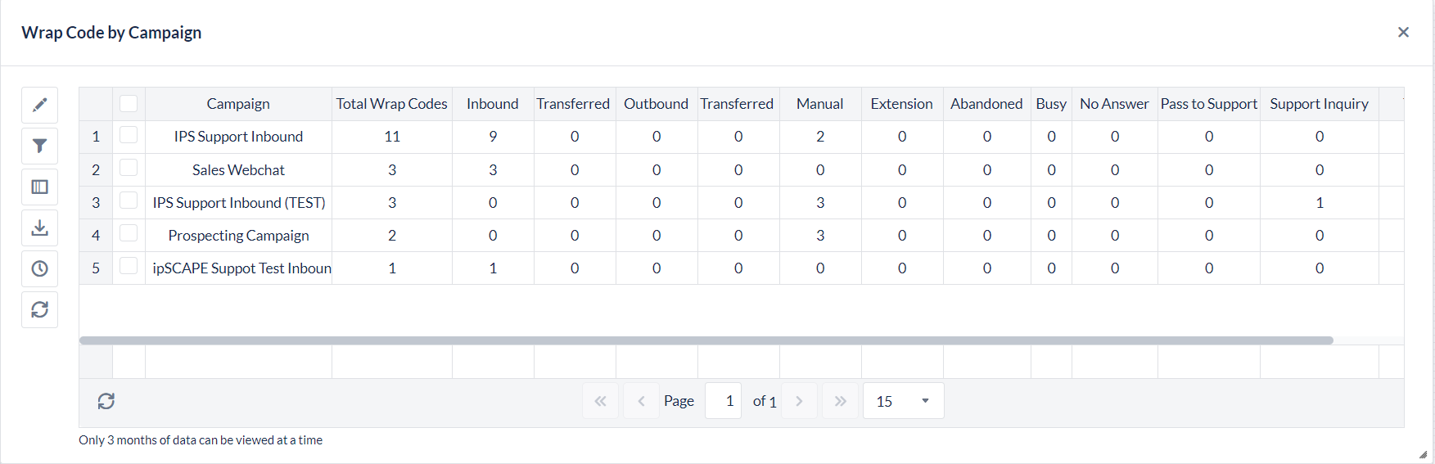The image size is (1435, 464).
Task: Check the IPS Support Inbound row checkbox
Action: coord(129,135)
